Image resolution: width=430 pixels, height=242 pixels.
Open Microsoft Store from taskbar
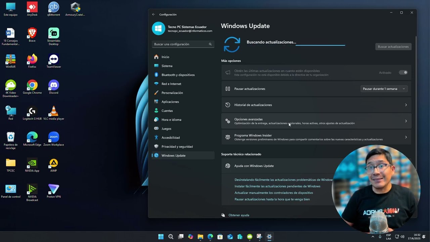click(x=220, y=237)
